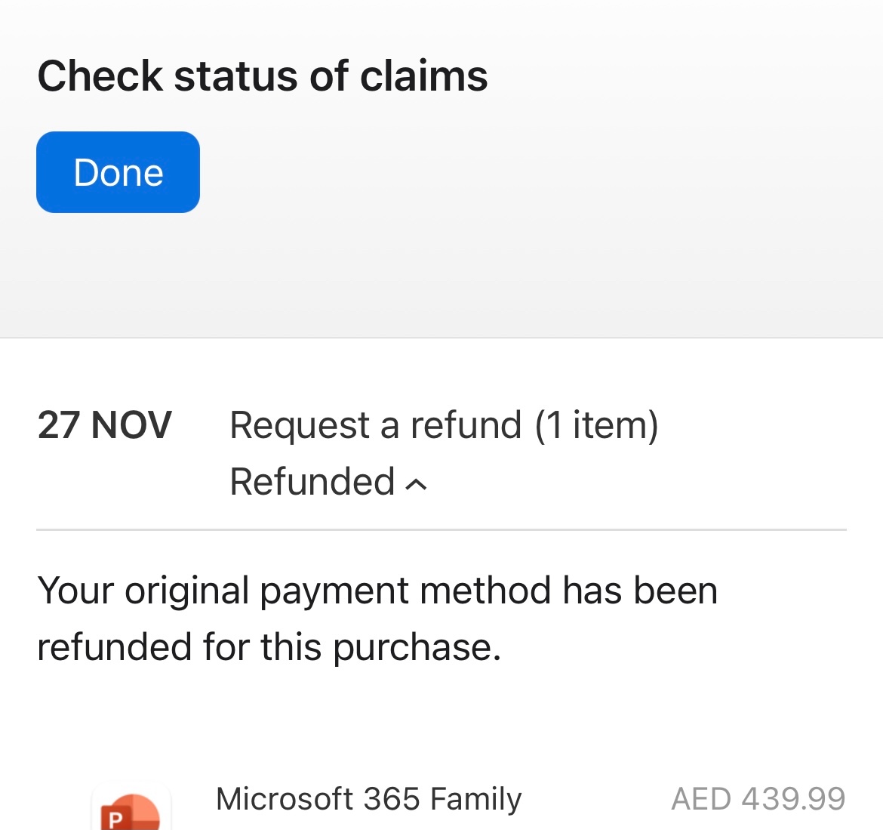Screen dimensions: 883x830
Task: Open the Request a refund claim entry
Action: 444,425
